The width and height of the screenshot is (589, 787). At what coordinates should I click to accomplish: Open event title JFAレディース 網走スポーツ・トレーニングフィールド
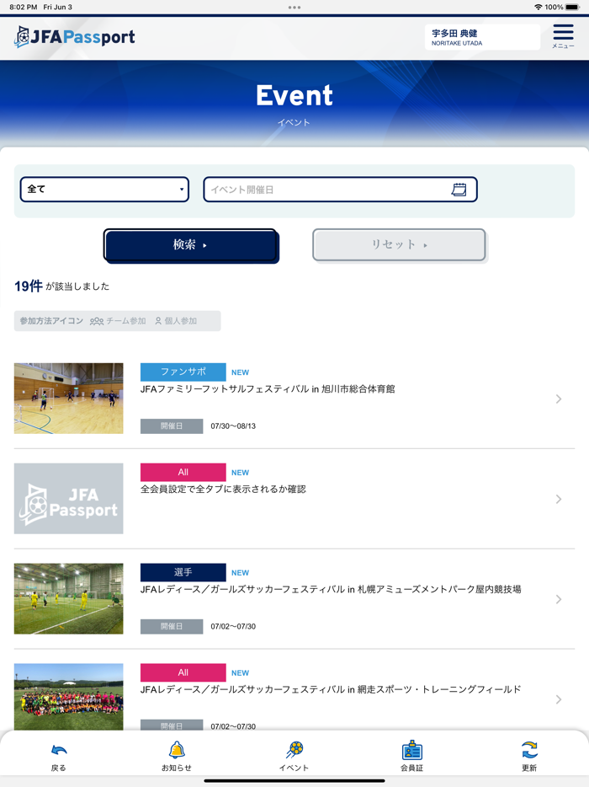click(331, 689)
